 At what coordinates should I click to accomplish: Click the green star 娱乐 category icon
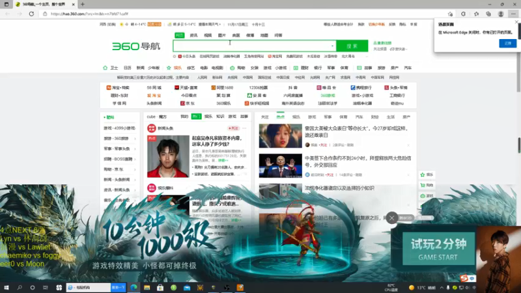click(169, 68)
